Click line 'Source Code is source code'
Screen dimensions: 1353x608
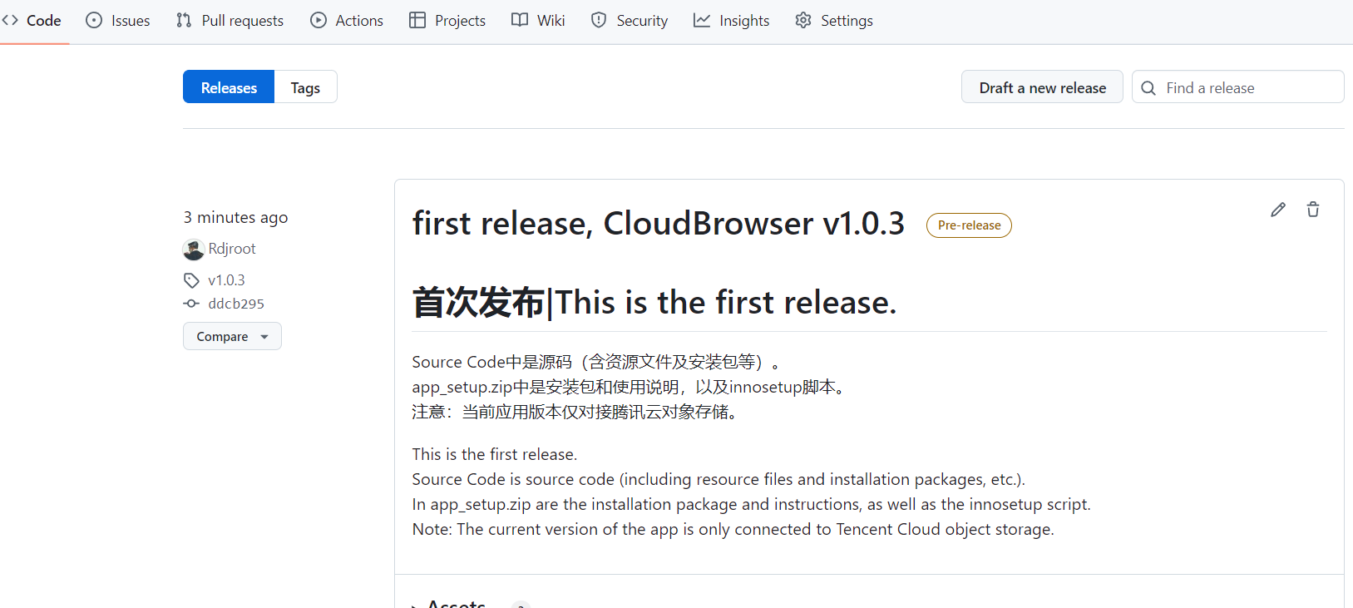(718, 479)
